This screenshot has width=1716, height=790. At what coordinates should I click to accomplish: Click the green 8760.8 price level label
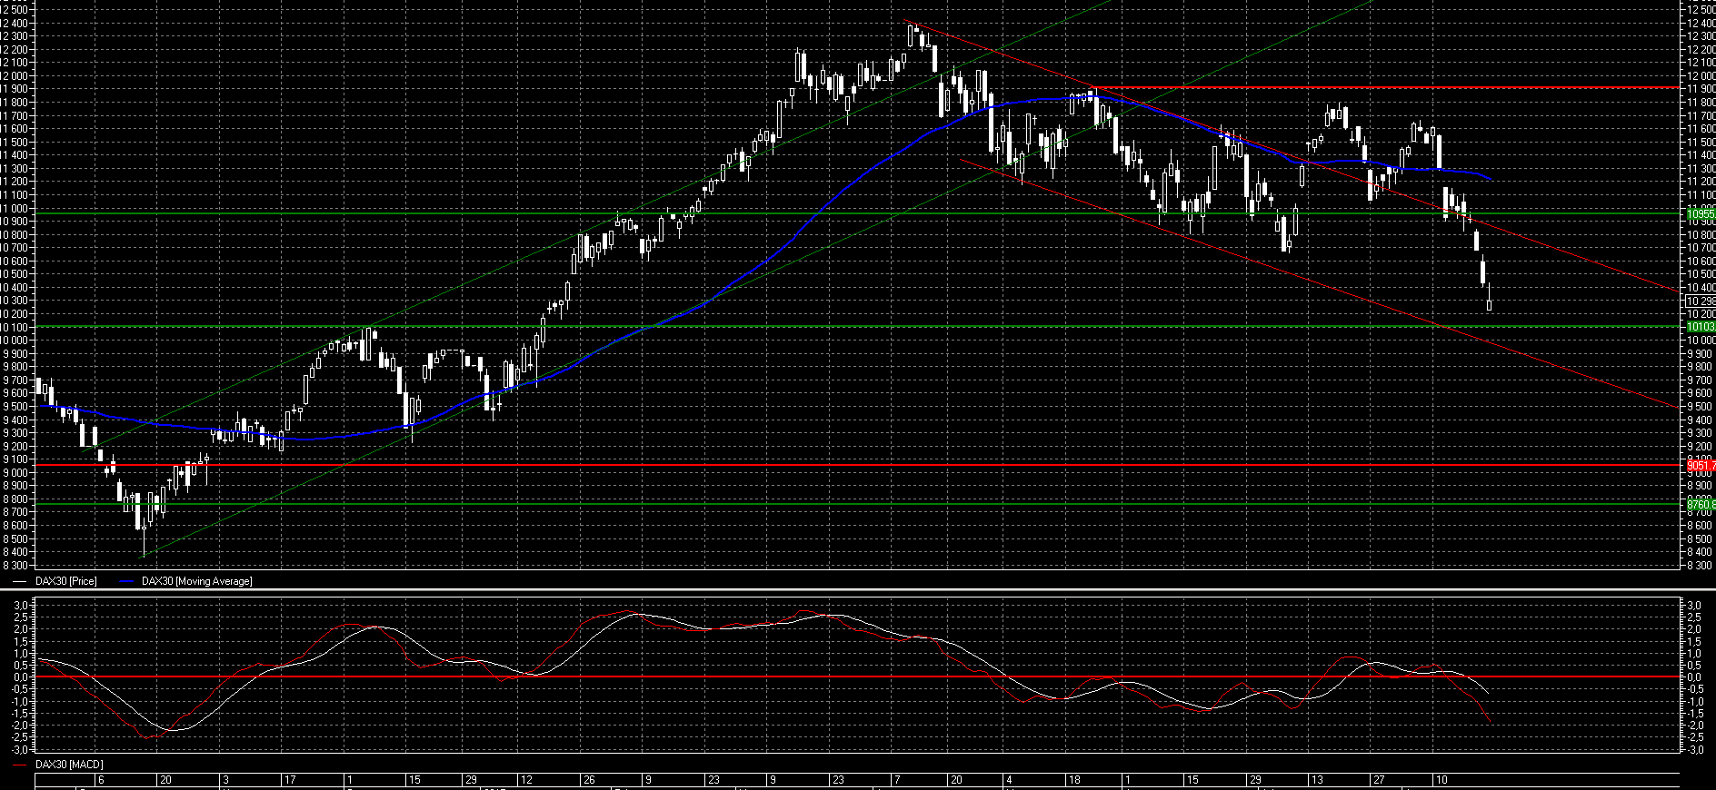coord(1700,504)
